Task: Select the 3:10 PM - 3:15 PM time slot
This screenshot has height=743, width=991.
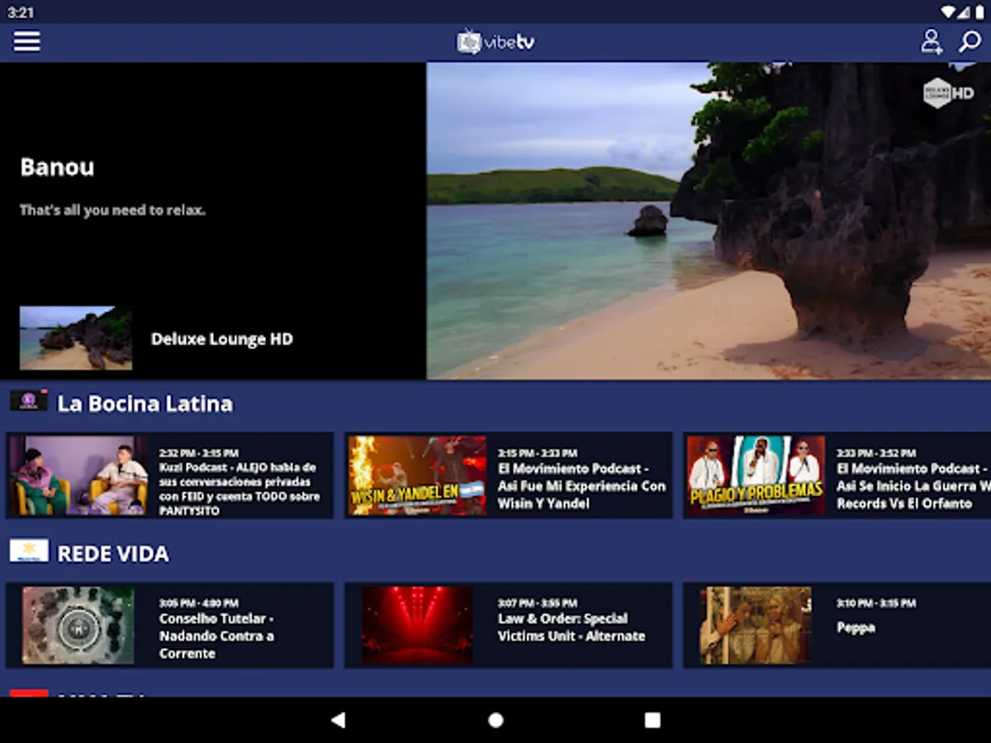Action: (x=875, y=603)
